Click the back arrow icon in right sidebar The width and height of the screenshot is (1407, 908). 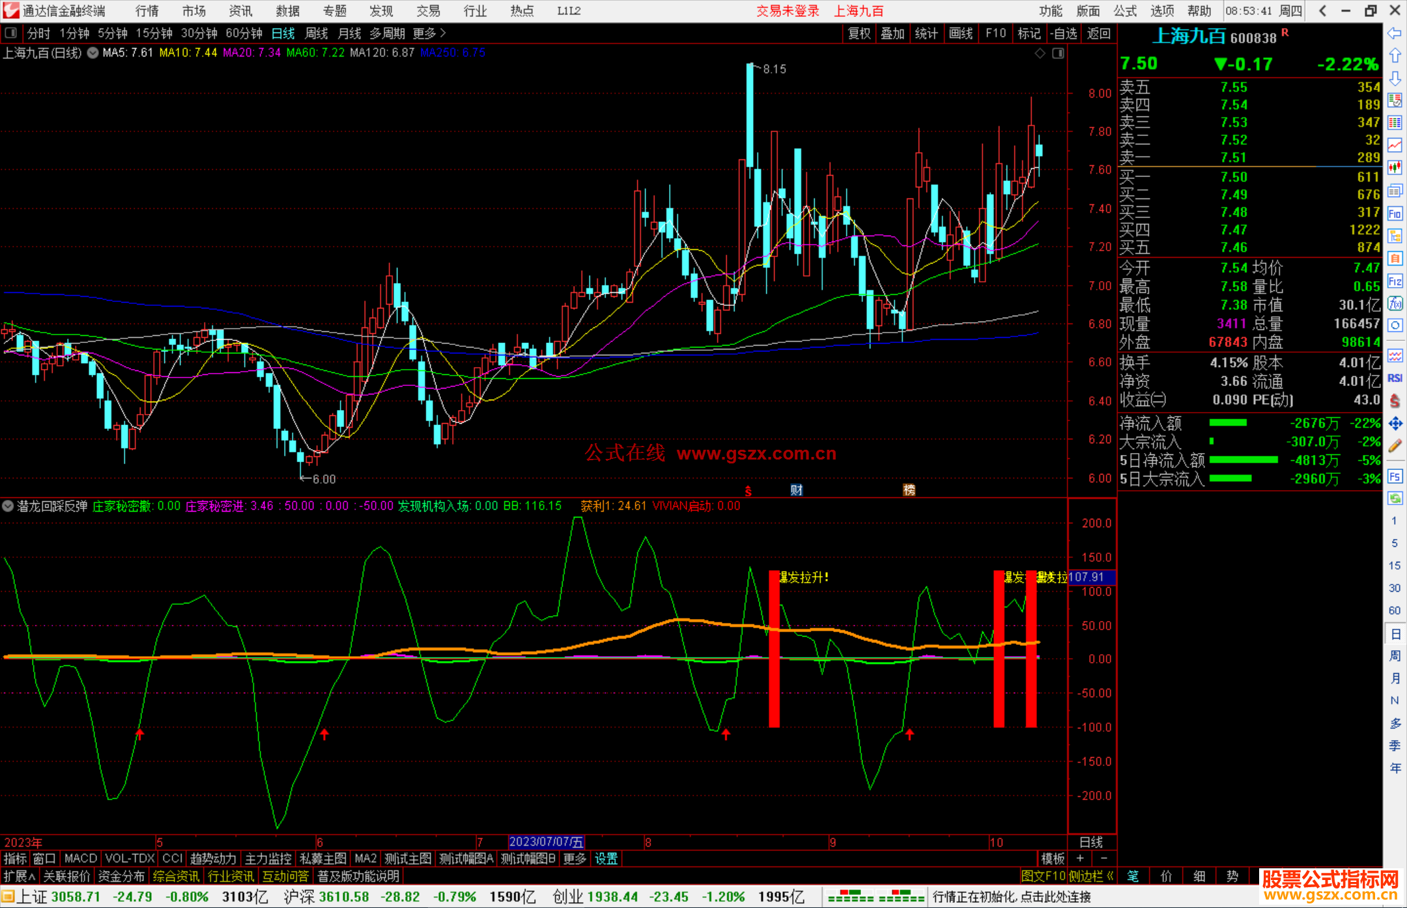click(1395, 33)
